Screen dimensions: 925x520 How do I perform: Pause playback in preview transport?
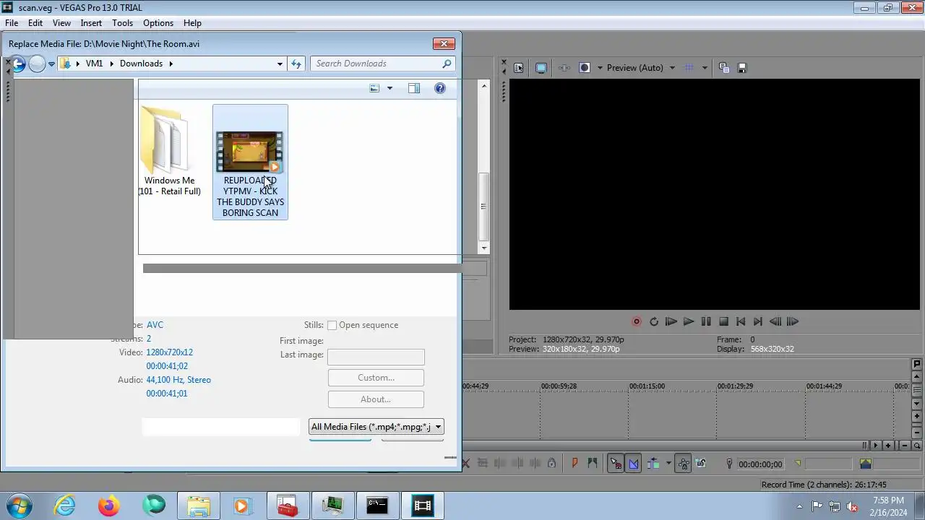(x=705, y=322)
